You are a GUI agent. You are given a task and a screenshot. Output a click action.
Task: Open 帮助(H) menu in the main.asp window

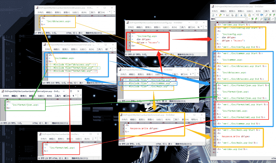point(194,119)
